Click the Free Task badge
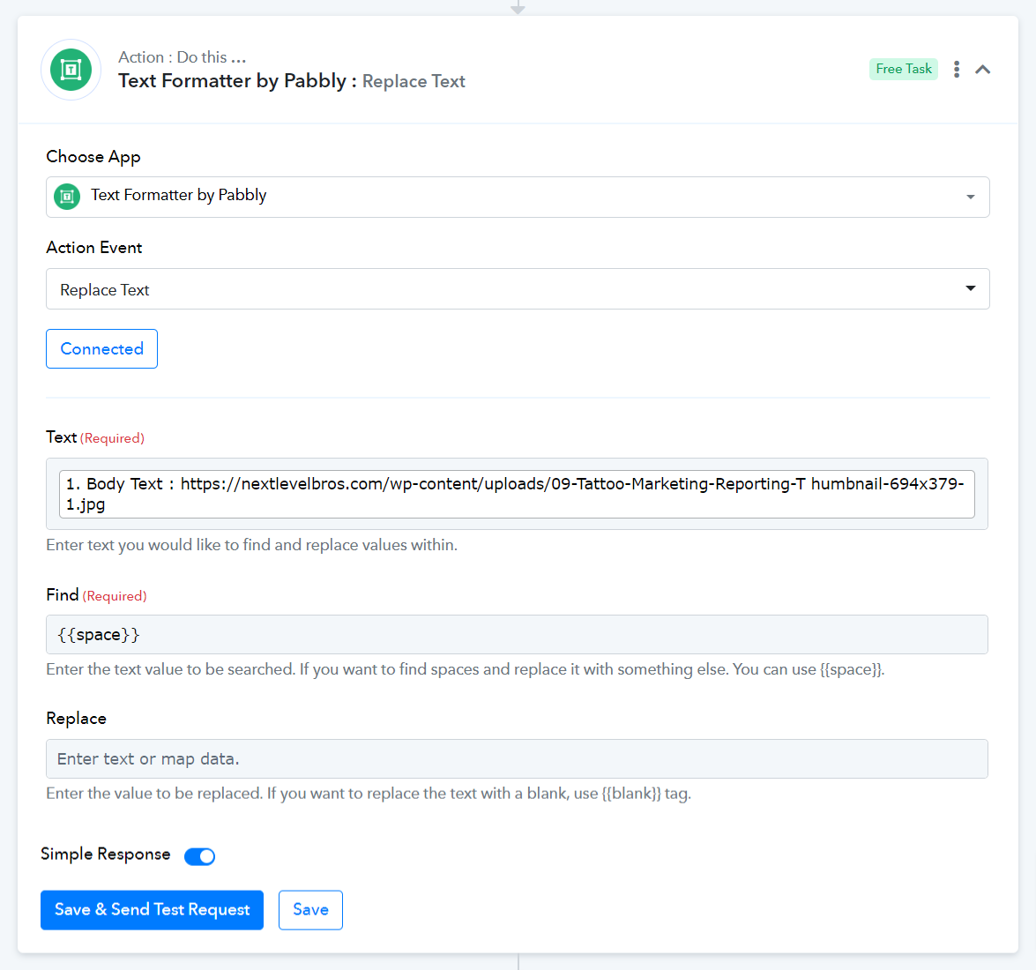Screen dimensions: 1036x970 [903, 69]
